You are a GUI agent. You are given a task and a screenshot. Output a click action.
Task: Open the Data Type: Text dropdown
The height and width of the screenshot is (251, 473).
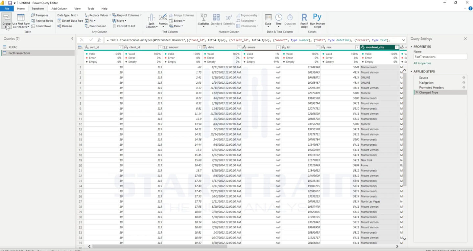68,15
